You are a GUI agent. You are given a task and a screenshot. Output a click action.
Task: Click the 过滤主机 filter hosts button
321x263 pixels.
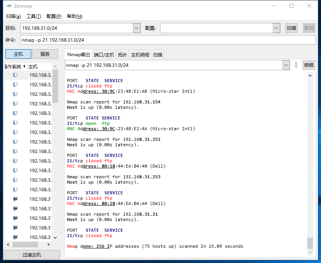(32, 255)
